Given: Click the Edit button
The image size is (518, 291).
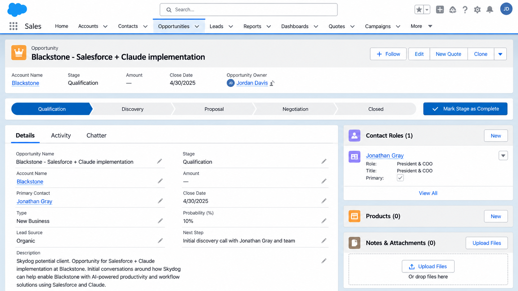Looking at the screenshot, I should [x=419, y=54].
